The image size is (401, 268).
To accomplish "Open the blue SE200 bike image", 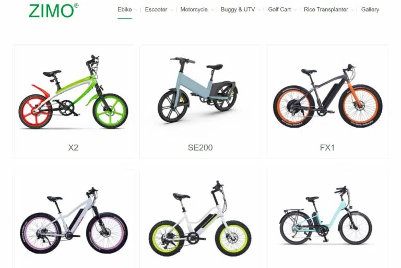I will (x=198, y=90).
